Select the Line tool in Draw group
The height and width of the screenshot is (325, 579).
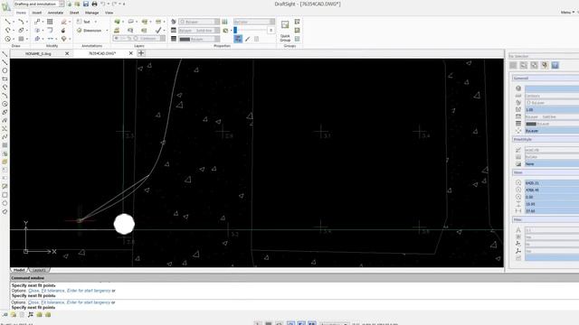(7, 22)
